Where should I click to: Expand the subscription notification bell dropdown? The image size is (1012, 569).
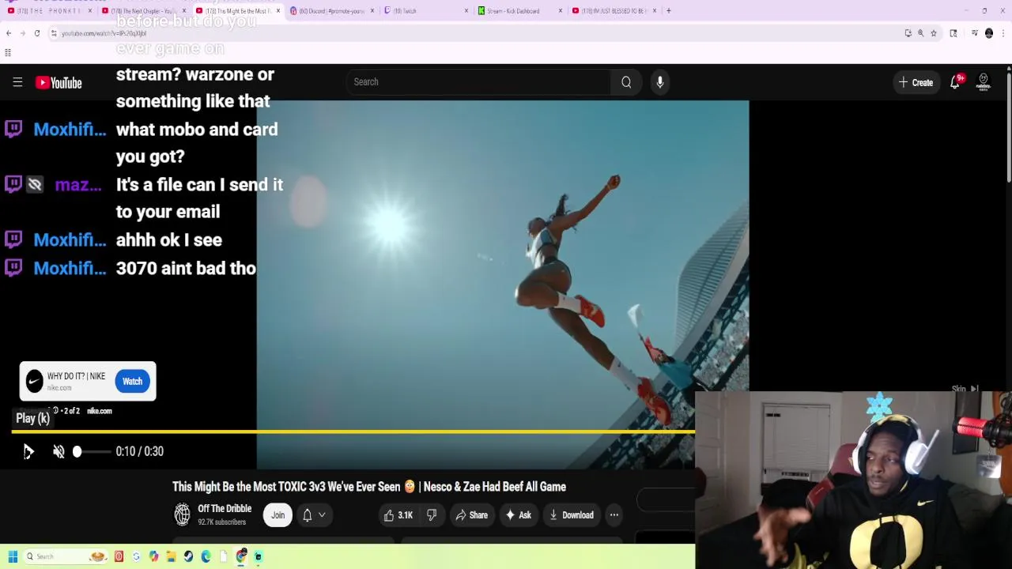314,515
